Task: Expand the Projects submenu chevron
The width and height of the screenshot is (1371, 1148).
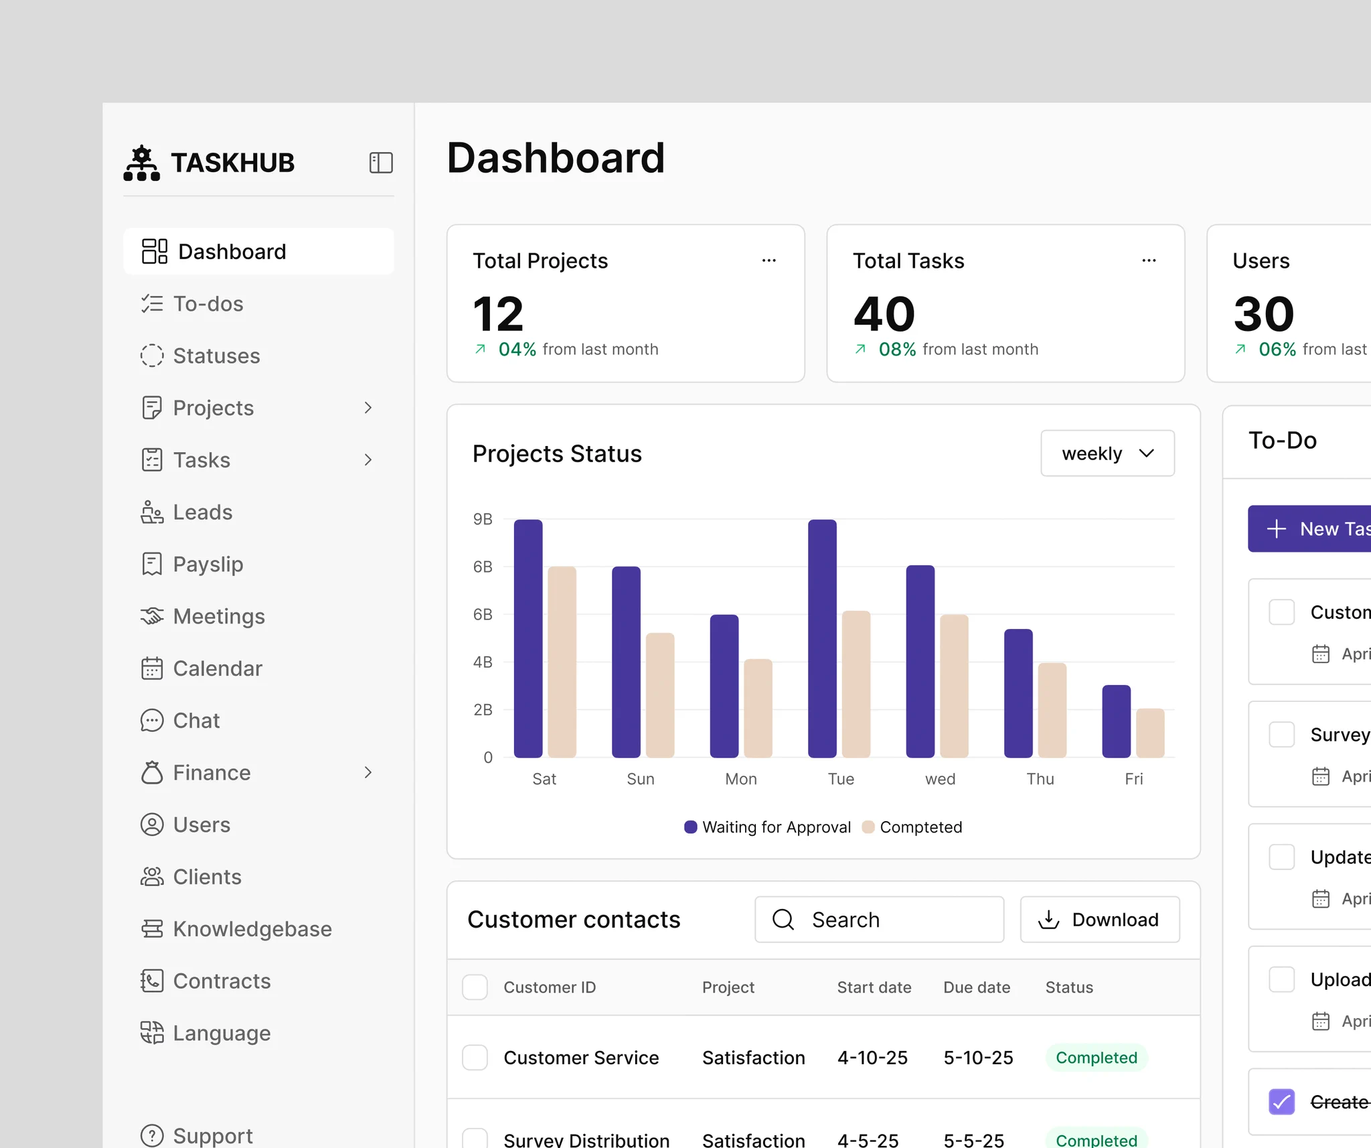Action: pos(368,408)
